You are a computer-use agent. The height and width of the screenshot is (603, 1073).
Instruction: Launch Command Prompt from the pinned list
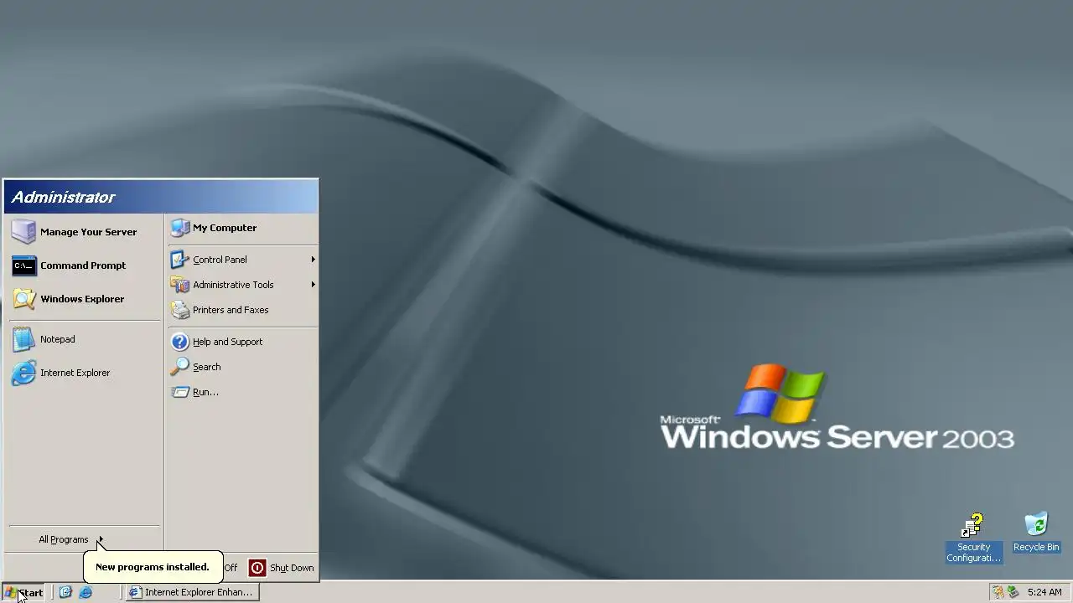[x=84, y=265]
